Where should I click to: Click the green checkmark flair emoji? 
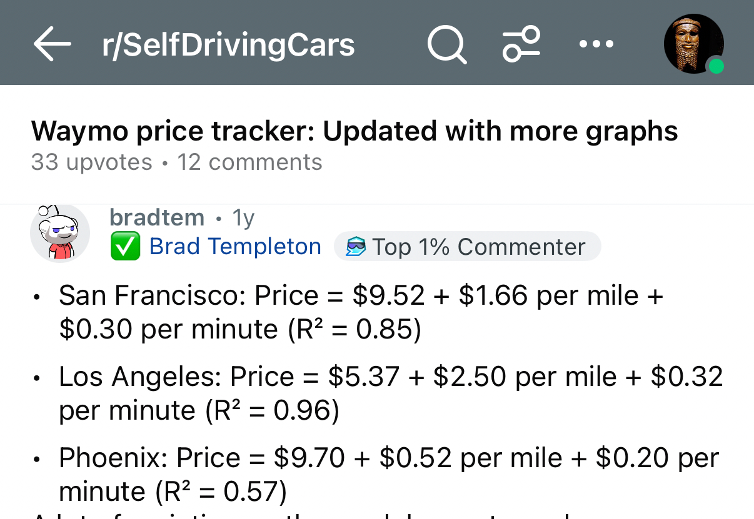(125, 247)
